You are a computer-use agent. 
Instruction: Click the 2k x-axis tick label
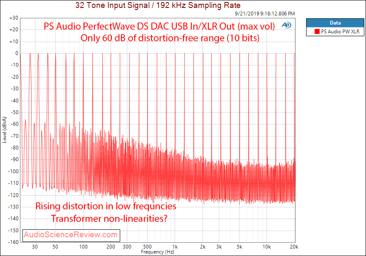pyautogui.click(x=203, y=247)
